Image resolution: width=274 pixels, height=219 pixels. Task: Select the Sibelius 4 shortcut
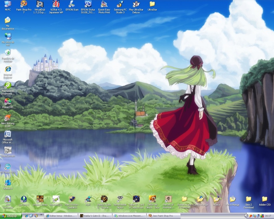8,184
